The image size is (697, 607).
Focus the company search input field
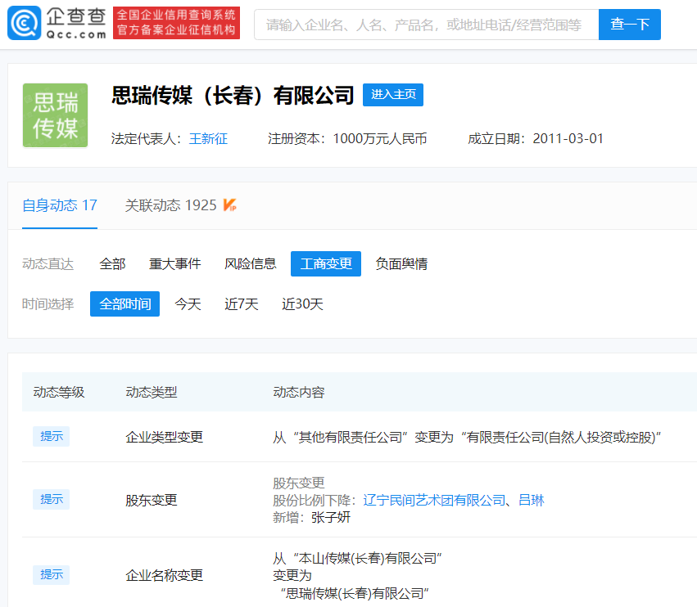(426, 25)
